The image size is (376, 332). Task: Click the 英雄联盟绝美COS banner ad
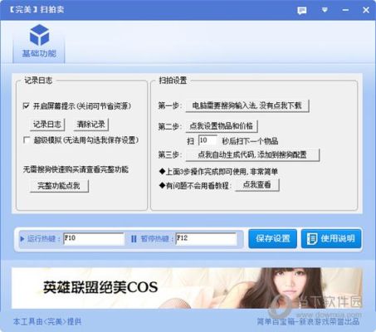tap(187, 288)
